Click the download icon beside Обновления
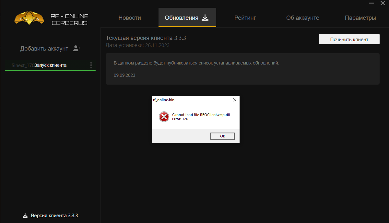Viewport: 389px width, 223px height. pyautogui.click(x=205, y=18)
